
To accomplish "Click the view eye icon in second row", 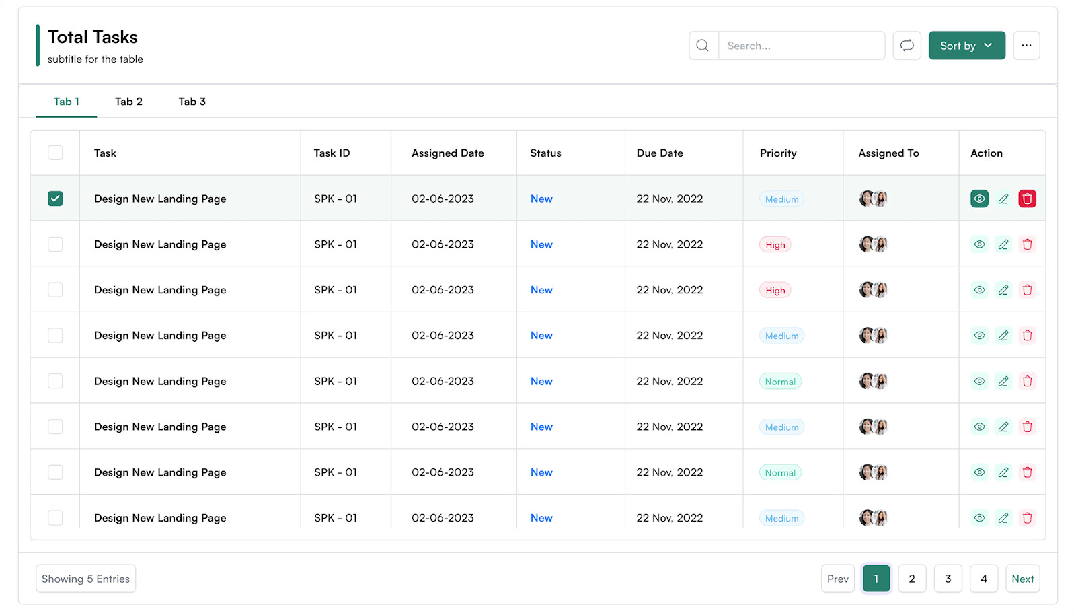I will click(979, 245).
